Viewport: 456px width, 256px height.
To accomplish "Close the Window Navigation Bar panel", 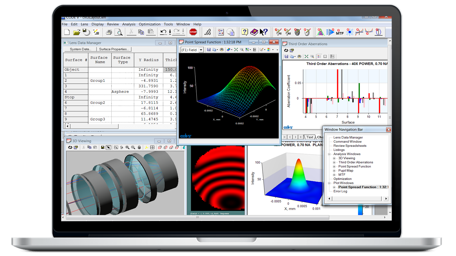I will [x=388, y=130].
